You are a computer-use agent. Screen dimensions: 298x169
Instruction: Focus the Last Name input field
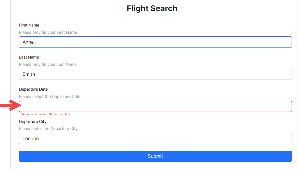pos(155,74)
